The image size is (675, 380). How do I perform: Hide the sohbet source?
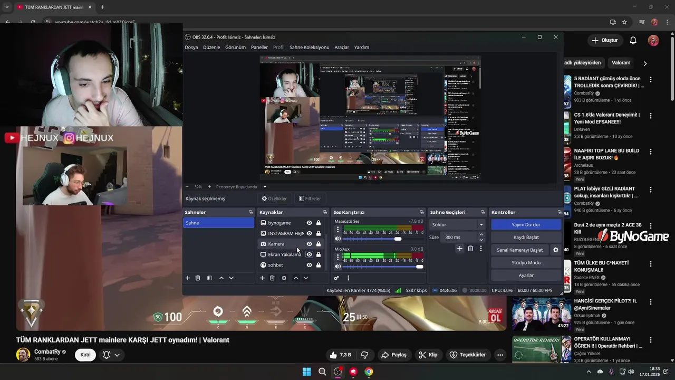pyautogui.click(x=309, y=265)
